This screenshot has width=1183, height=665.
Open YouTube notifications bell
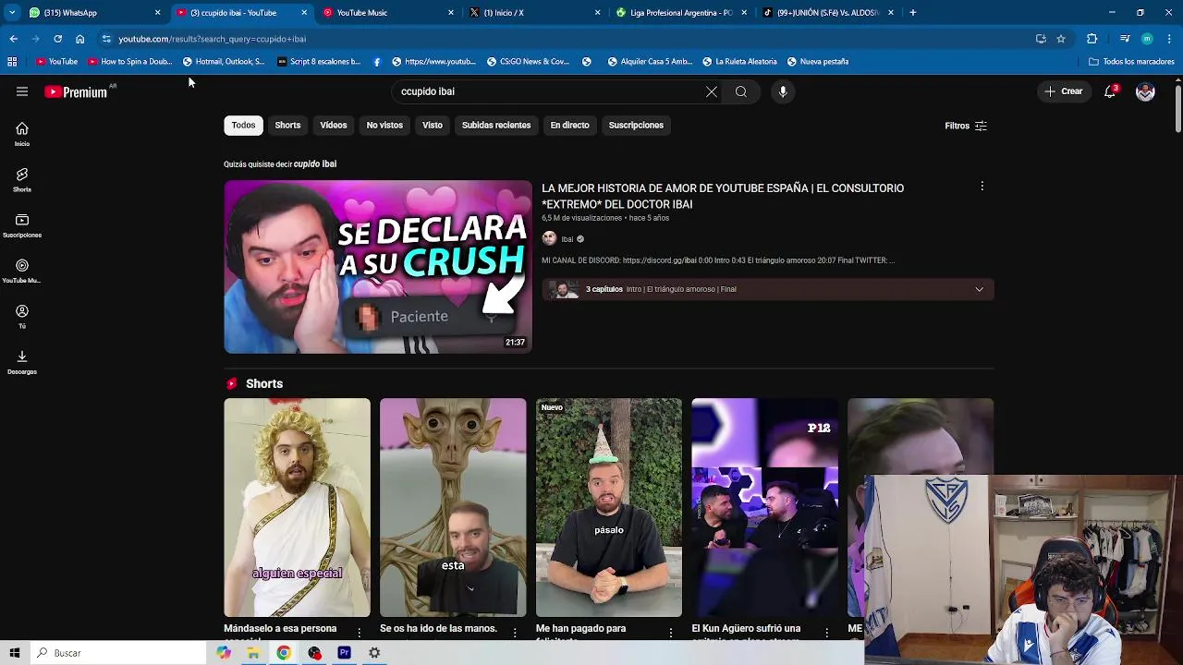point(1110,91)
